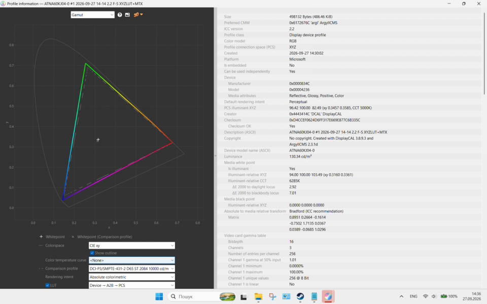Toggle the Show outline checkbox
The width and height of the screenshot is (487, 304).
[x=92, y=253]
